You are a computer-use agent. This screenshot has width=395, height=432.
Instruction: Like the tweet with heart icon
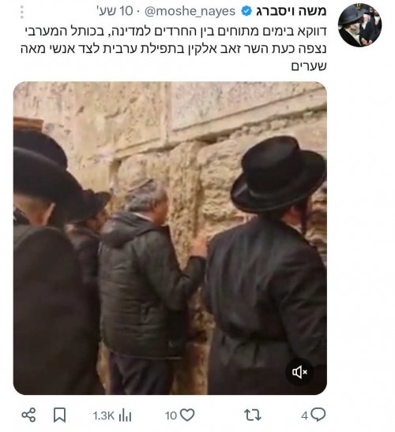[x=187, y=415]
